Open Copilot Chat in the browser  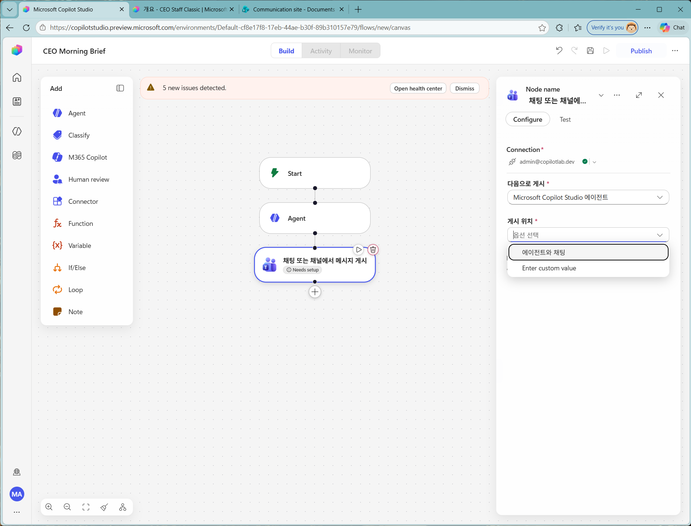[x=673, y=28]
